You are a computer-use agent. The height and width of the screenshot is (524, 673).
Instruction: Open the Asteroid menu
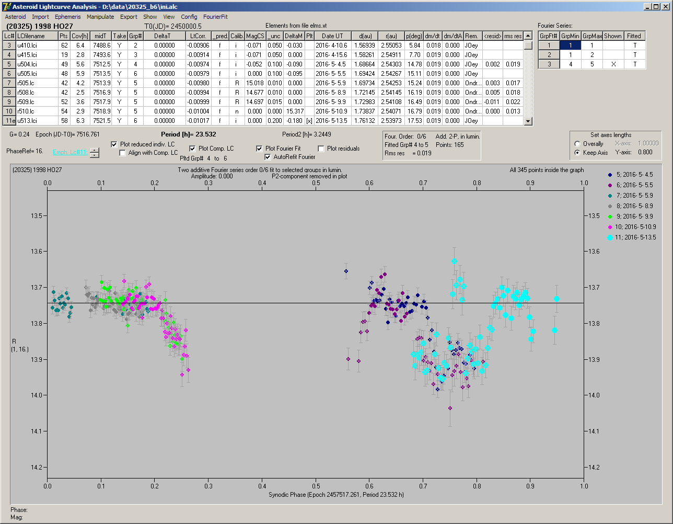click(x=15, y=17)
